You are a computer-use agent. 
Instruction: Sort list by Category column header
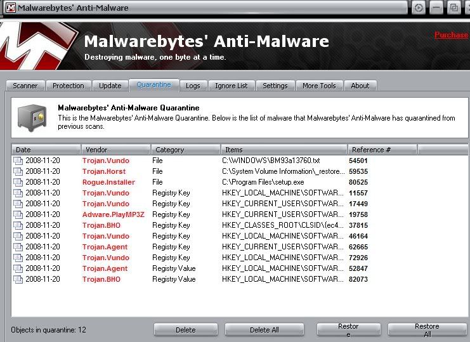coord(186,150)
